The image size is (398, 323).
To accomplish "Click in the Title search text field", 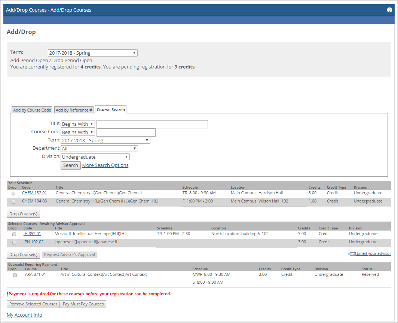I will pos(152,124).
